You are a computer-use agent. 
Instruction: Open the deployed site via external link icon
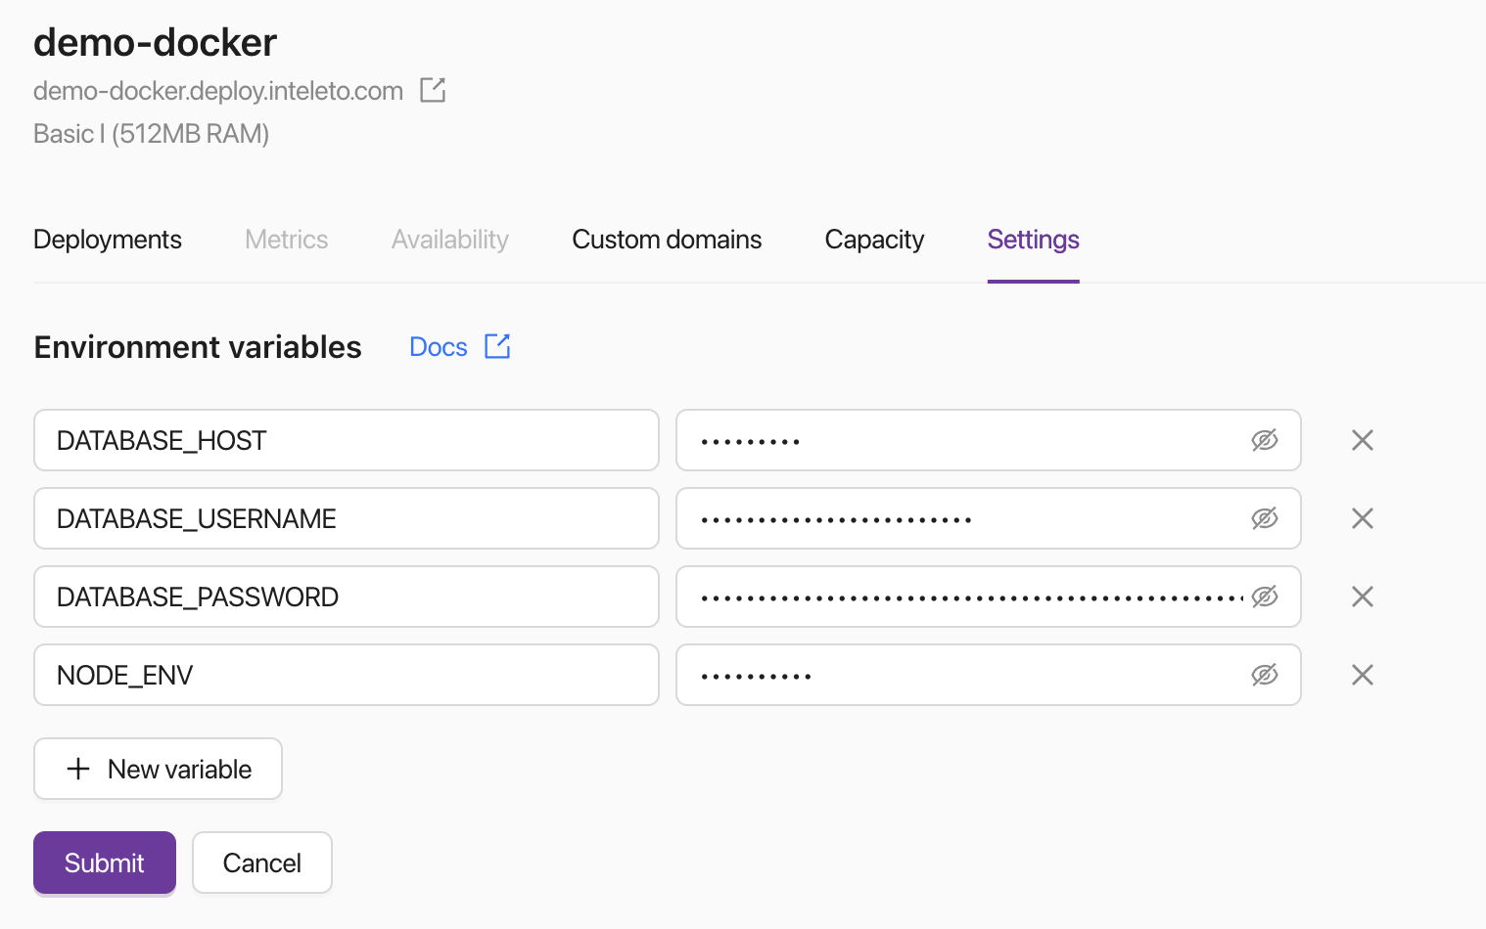tap(432, 89)
